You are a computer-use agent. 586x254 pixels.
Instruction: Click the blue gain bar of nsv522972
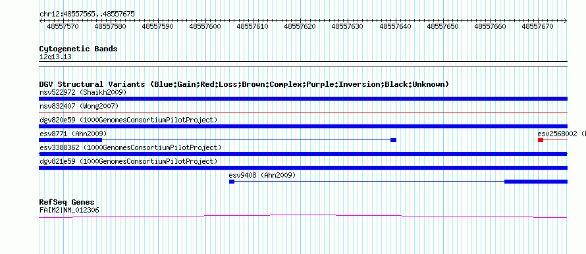(303, 99)
